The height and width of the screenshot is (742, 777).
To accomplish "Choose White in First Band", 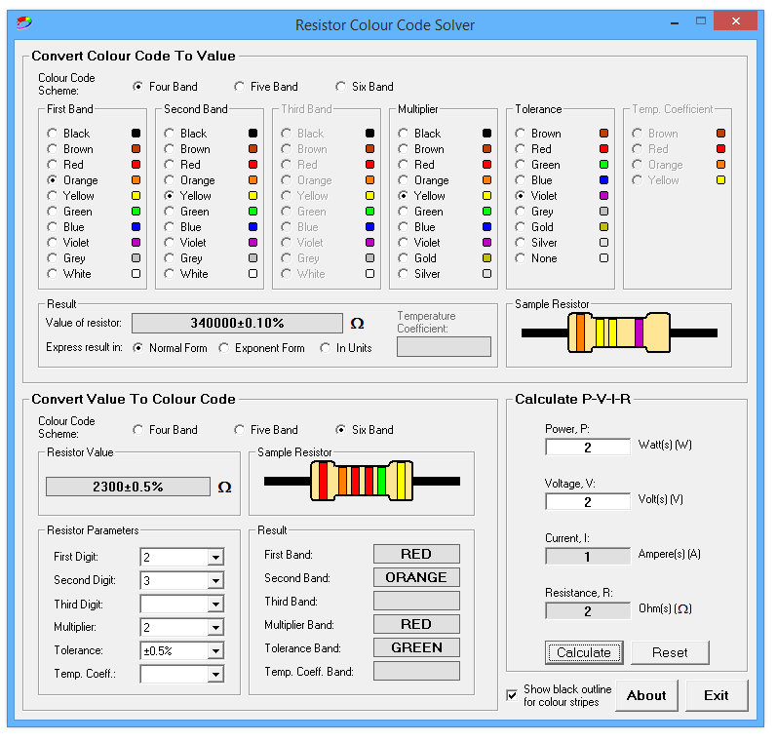I will pyautogui.click(x=69, y=274).
